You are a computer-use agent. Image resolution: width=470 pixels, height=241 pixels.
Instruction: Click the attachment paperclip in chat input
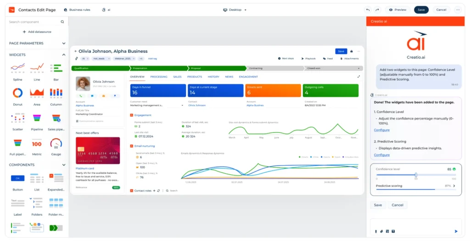[381, 231]
